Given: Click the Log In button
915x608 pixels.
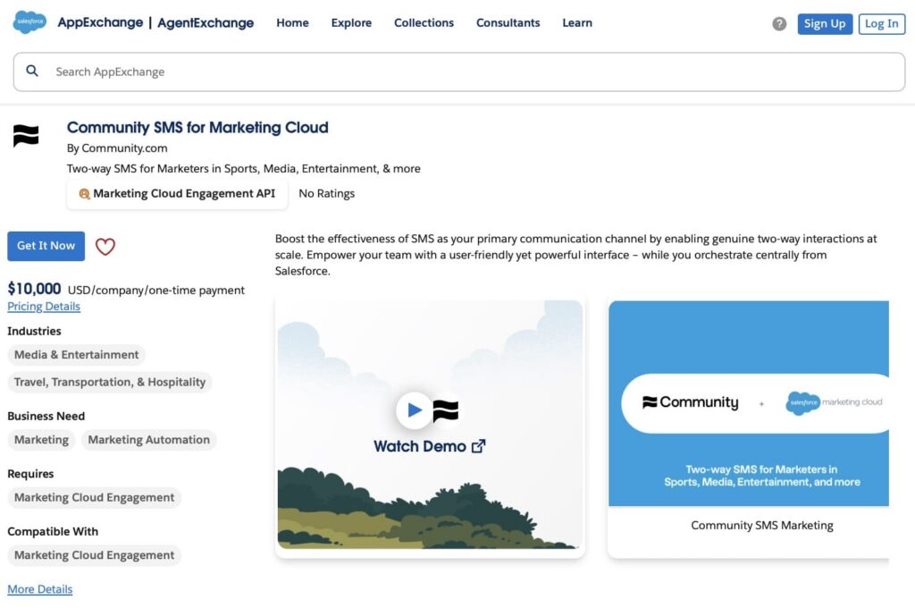Looking at the screenshot, I should [x=881, y=24].
